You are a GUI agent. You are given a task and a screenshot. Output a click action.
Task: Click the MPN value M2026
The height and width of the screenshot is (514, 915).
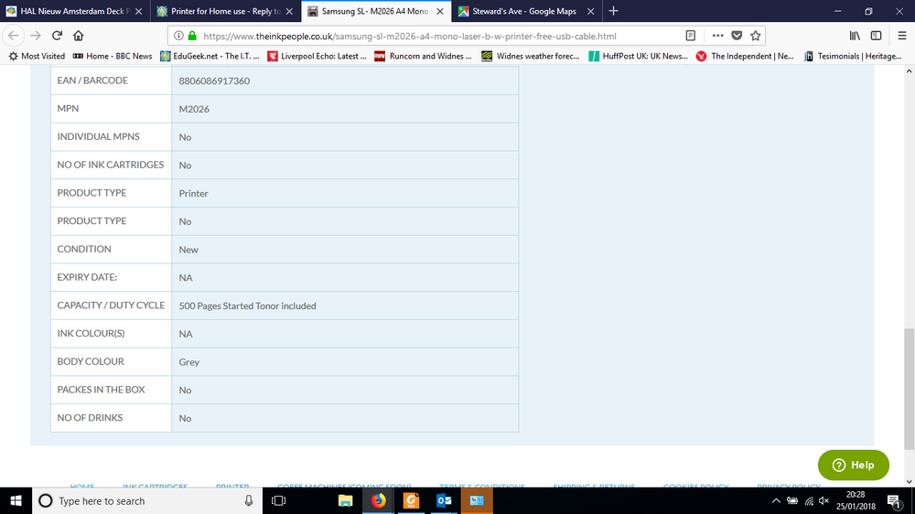tap(194, 109)
